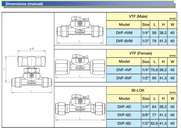Select the H value 41.3 in DVF-6D row
Screen dimensions: 181x128
coord(163,115)
